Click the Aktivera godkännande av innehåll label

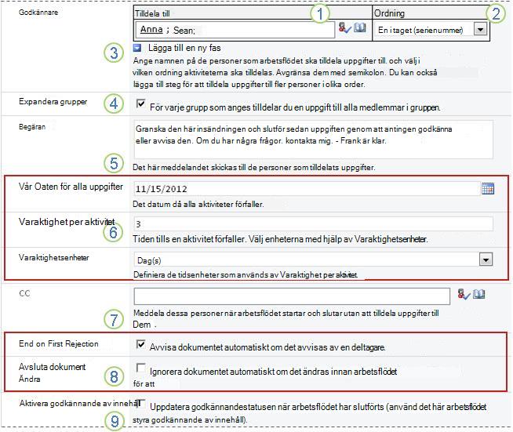pyautogui.click(x=79, y=404)
